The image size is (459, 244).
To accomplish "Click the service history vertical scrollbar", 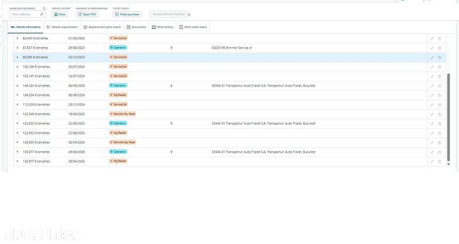I will (x=448, y=117).
